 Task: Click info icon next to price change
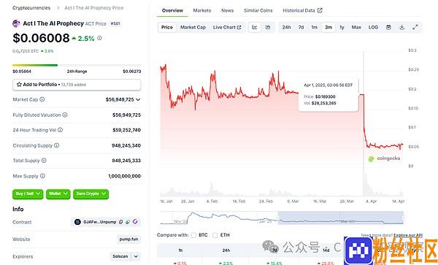(99, 38)
